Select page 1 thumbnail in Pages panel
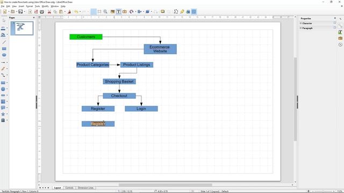This screenshot has width=344, height=193. (22, 28)
